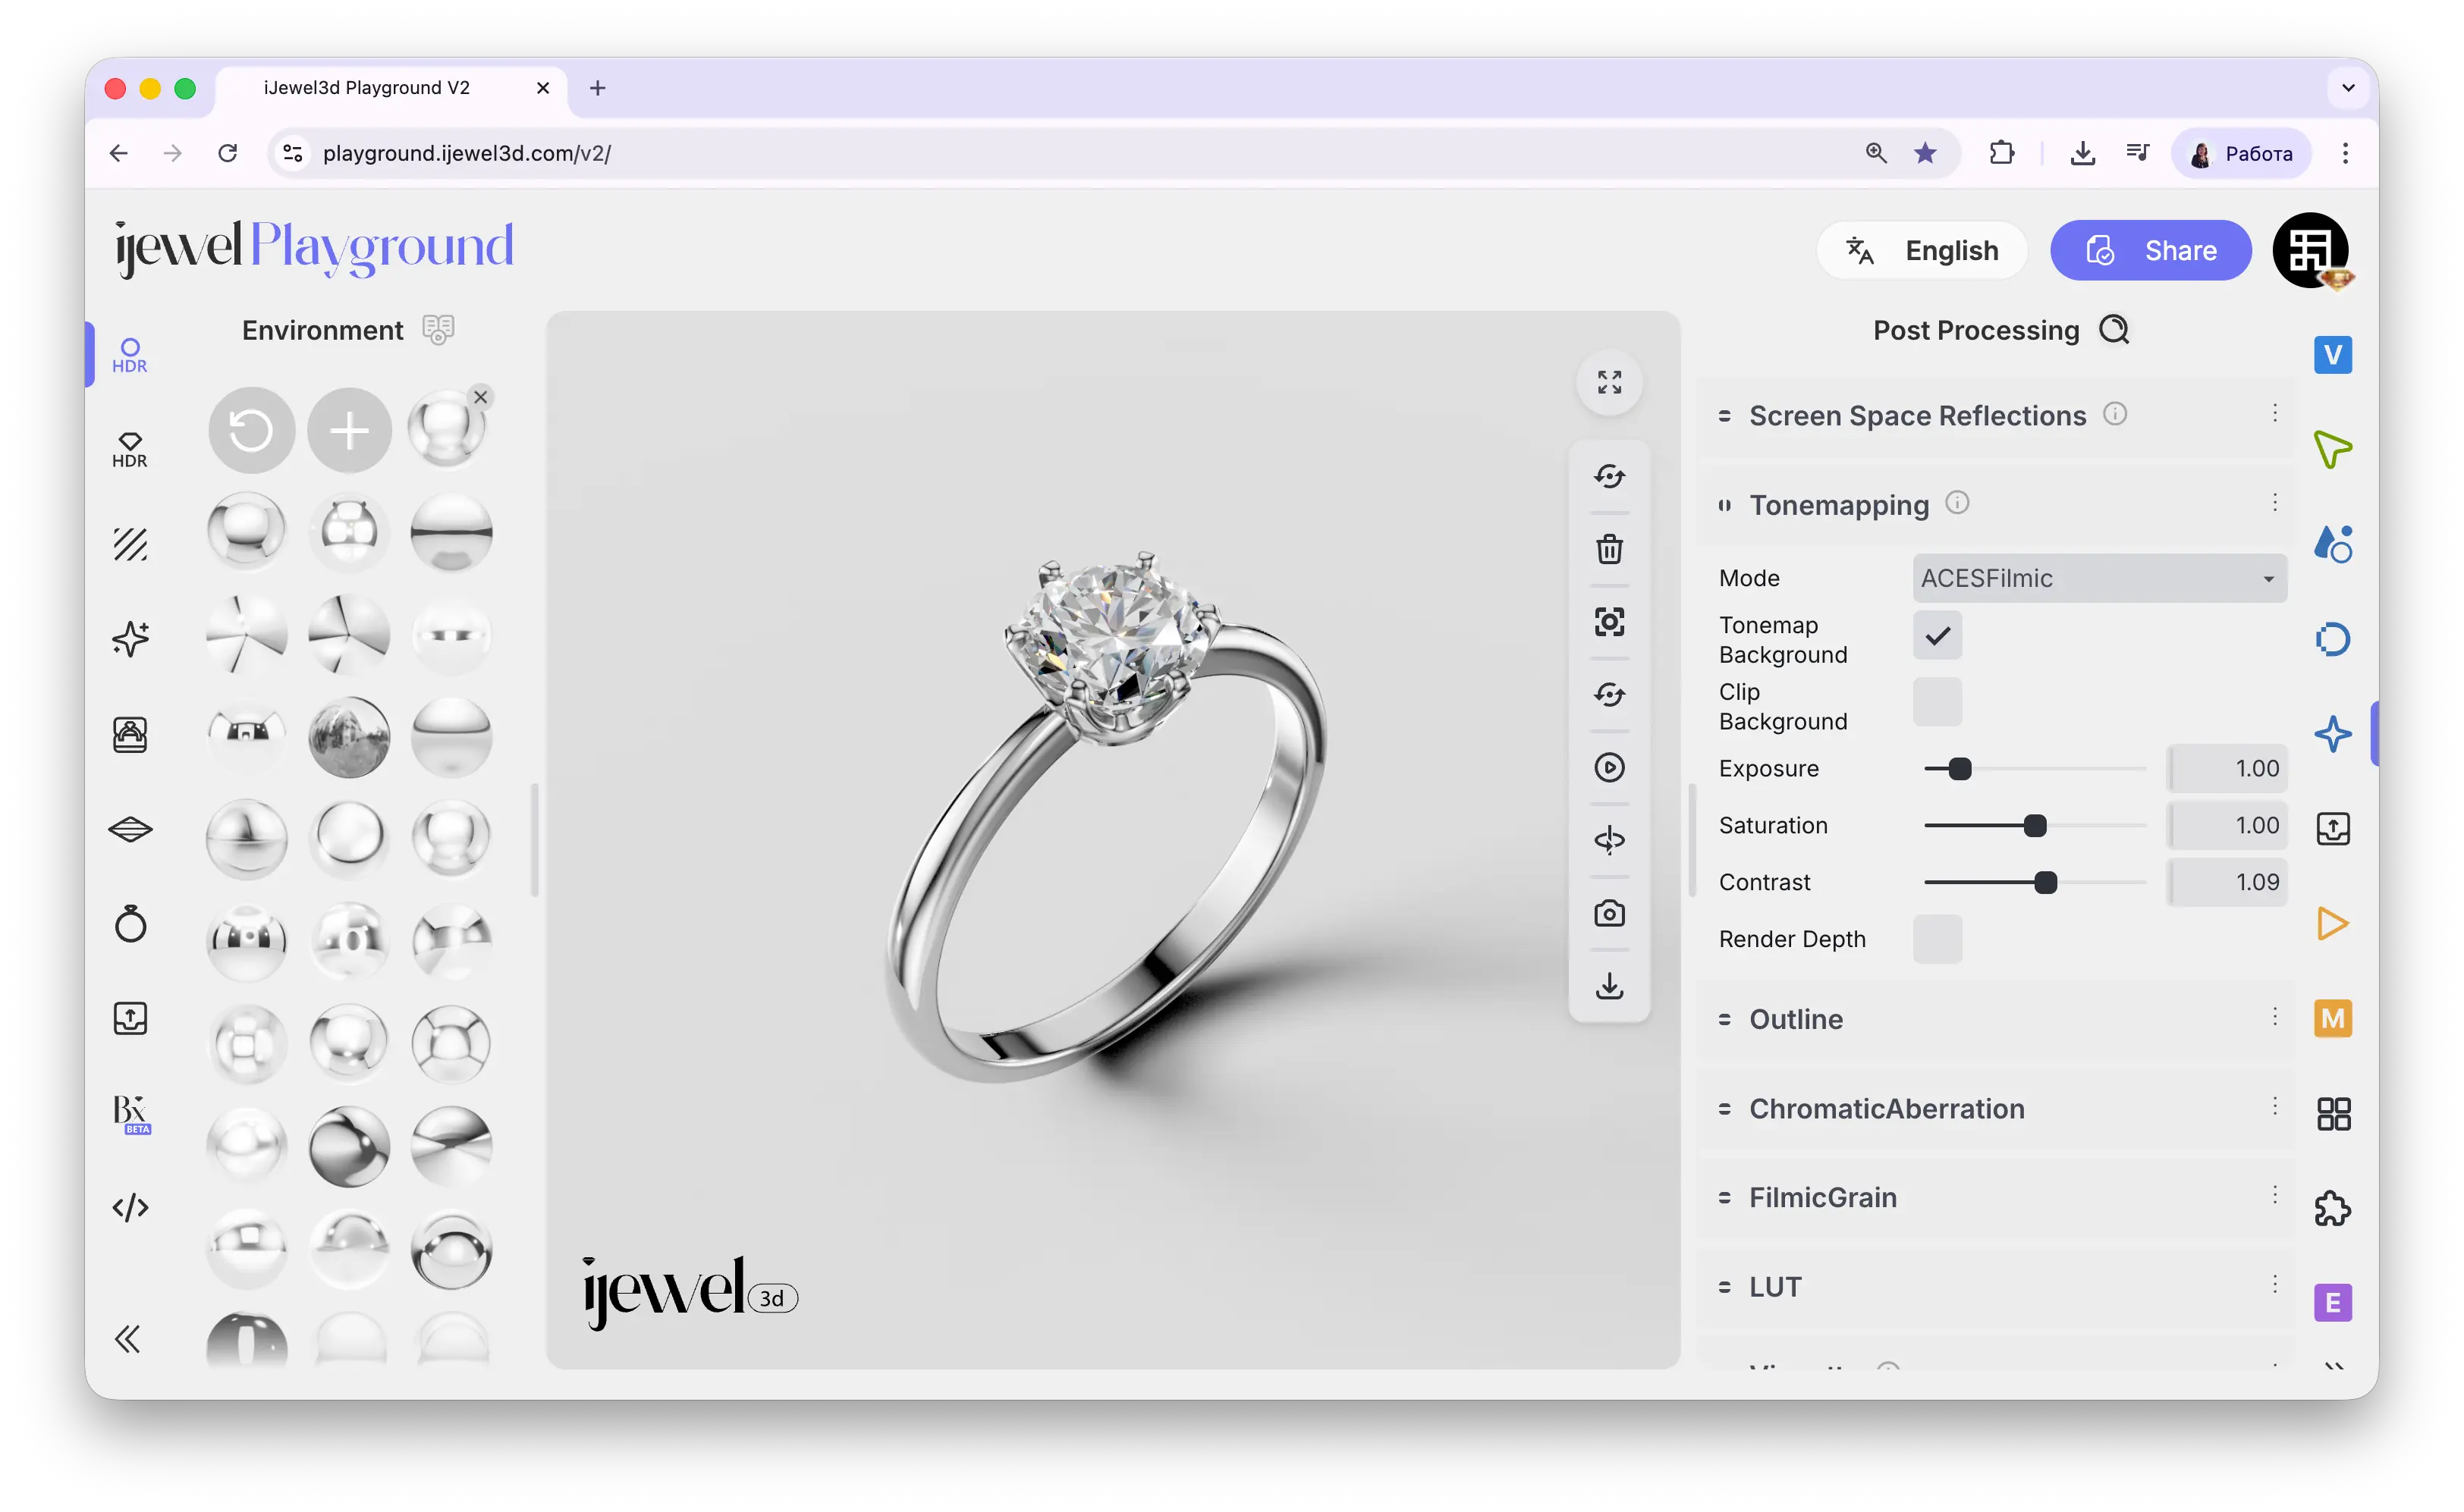
Task: Open the ground plane sidebar icon
Action: [x=130, y=829]
